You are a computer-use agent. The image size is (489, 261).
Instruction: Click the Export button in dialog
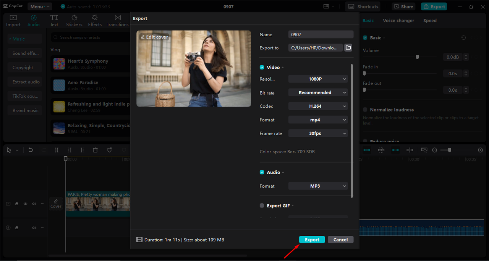312,240
